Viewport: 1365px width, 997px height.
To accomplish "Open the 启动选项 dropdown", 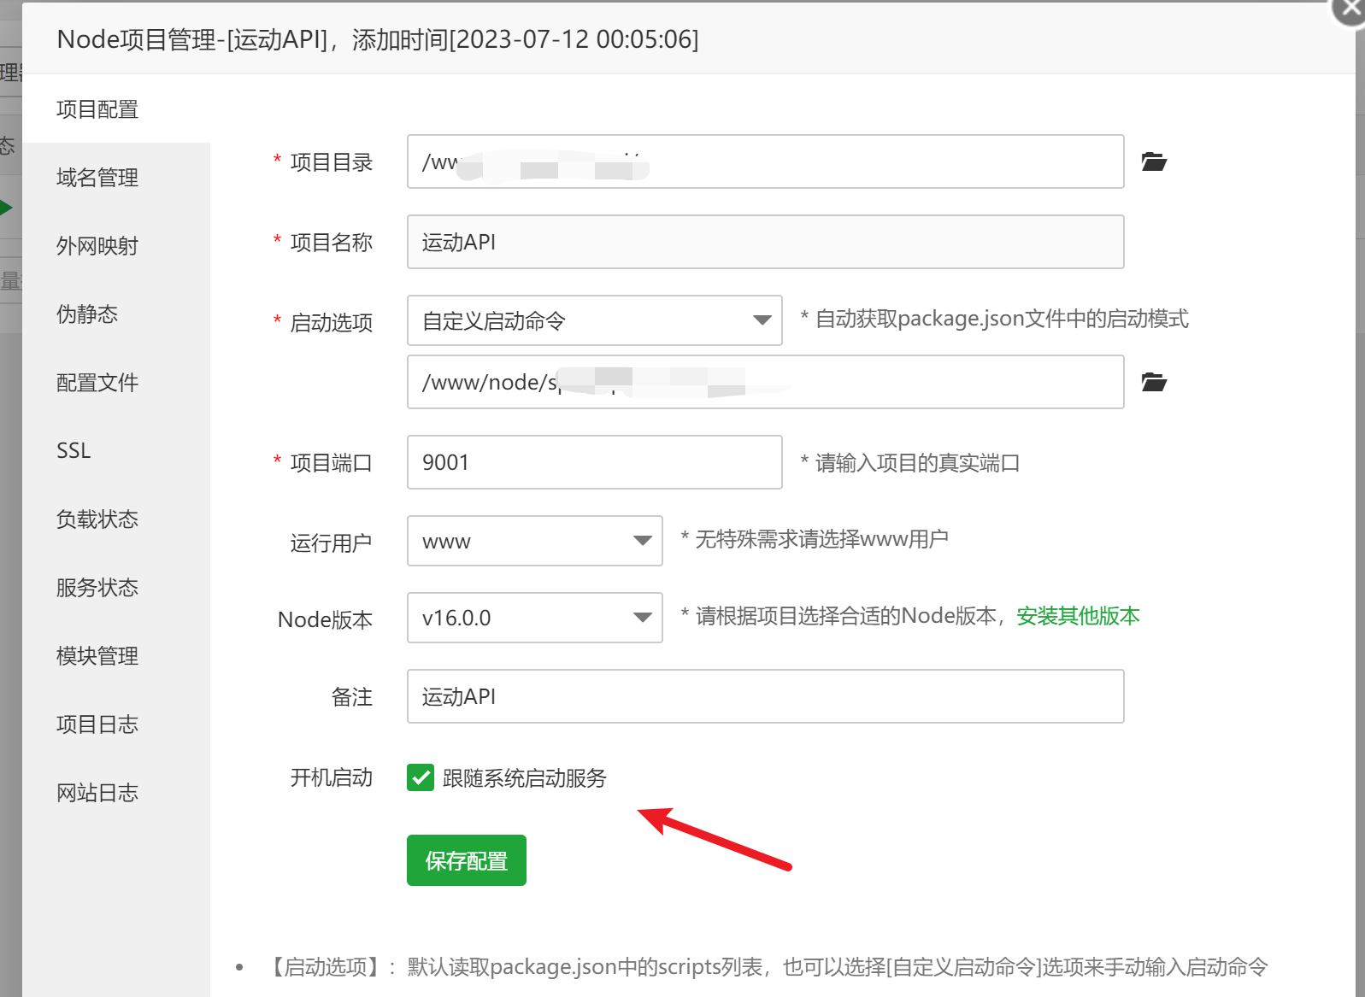I will tap(595, 320).
